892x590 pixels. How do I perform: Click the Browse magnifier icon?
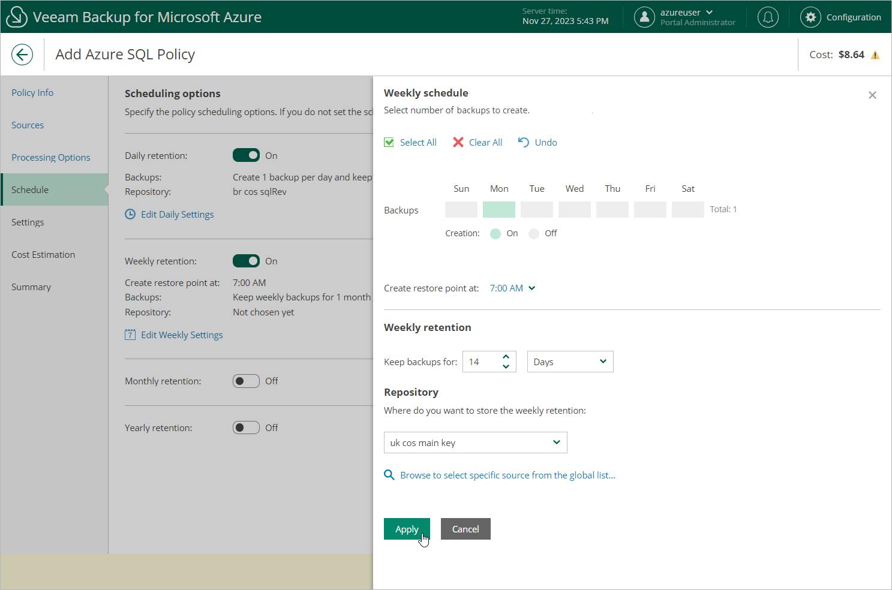(389, 475)
